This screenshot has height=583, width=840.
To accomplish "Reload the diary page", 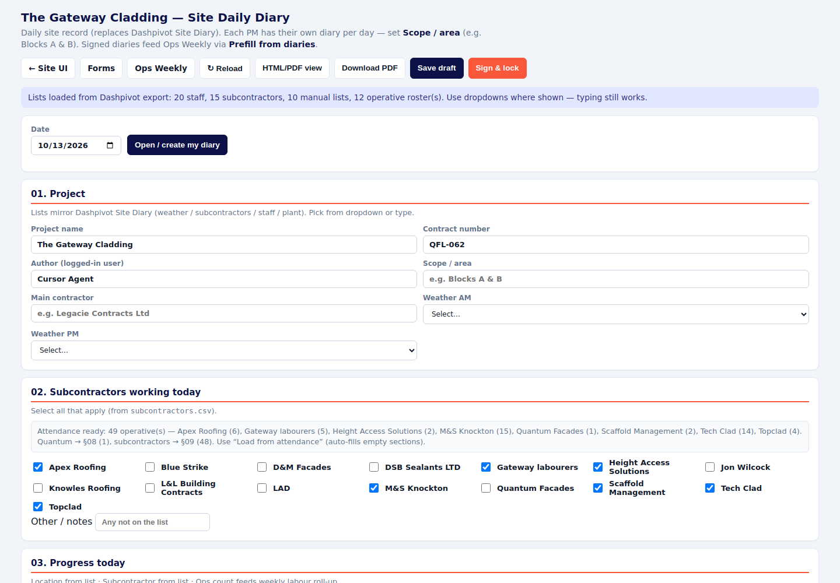I will tap(225, 68).
